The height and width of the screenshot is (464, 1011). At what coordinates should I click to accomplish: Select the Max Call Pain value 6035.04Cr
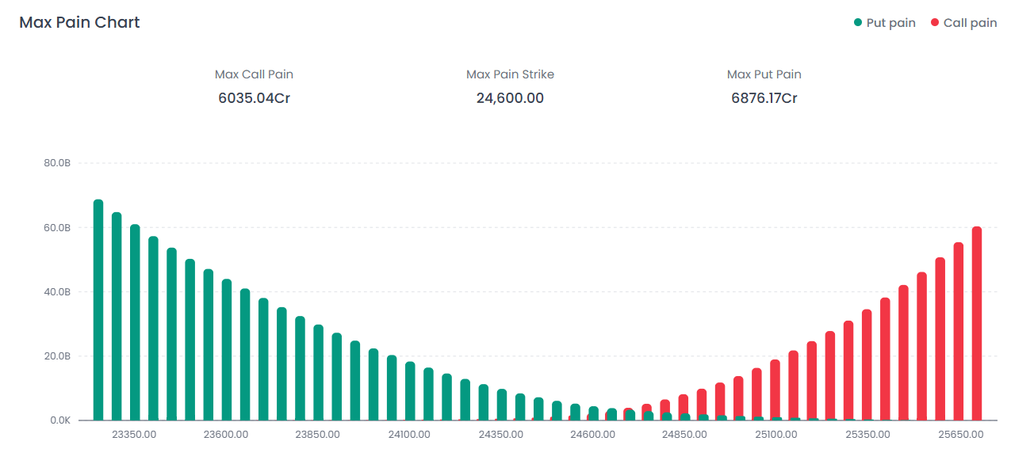coord(254,98)
